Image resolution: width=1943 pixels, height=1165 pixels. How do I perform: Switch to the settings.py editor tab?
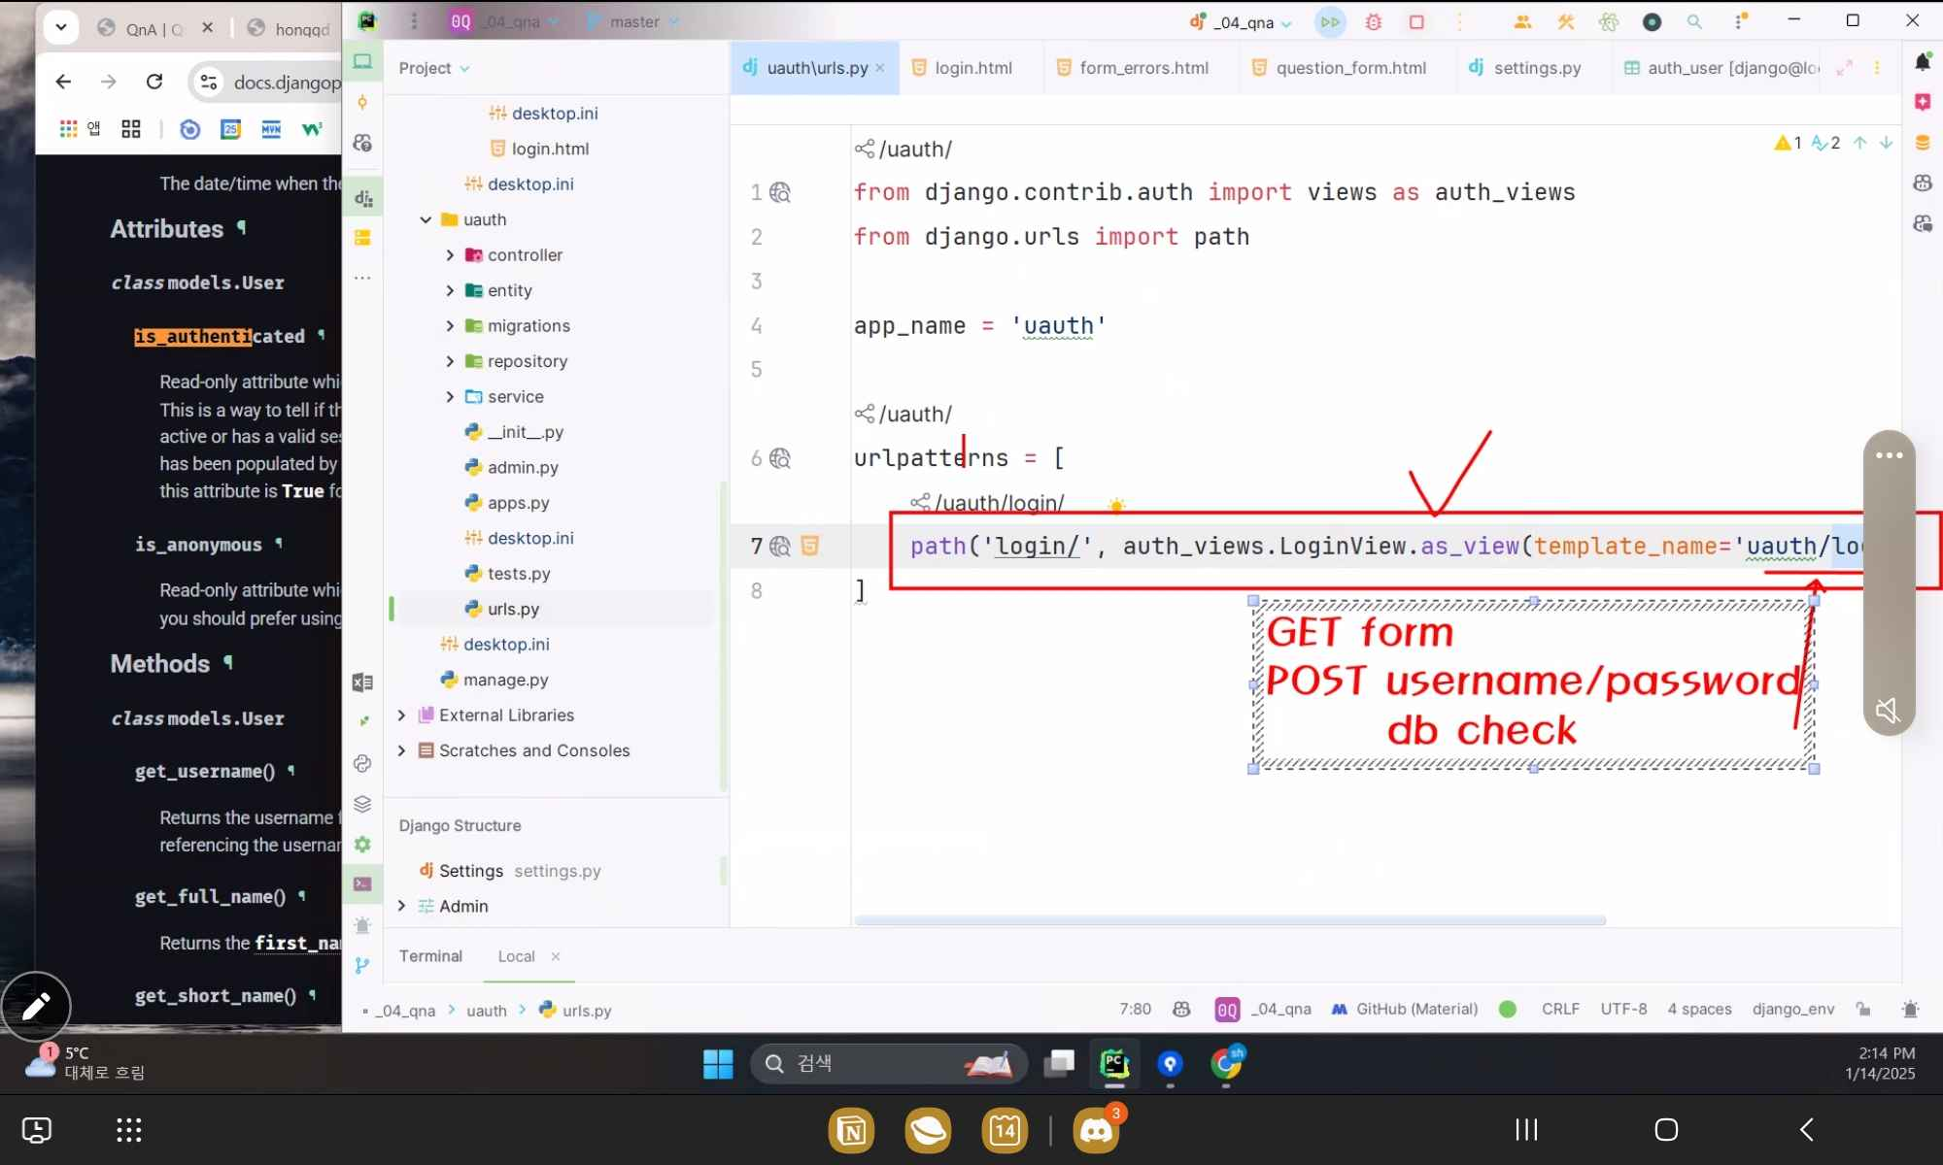tap(1537, 68)
